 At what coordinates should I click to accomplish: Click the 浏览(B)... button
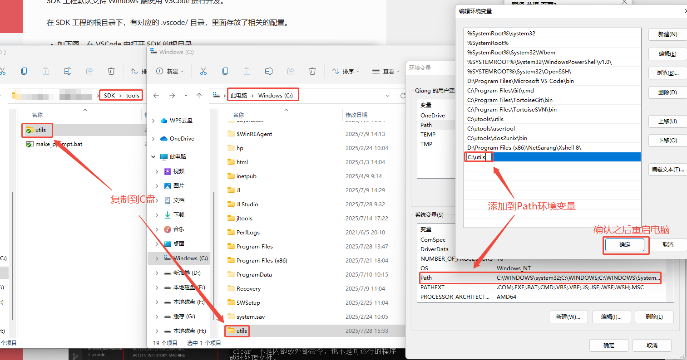tap(667, 73)
